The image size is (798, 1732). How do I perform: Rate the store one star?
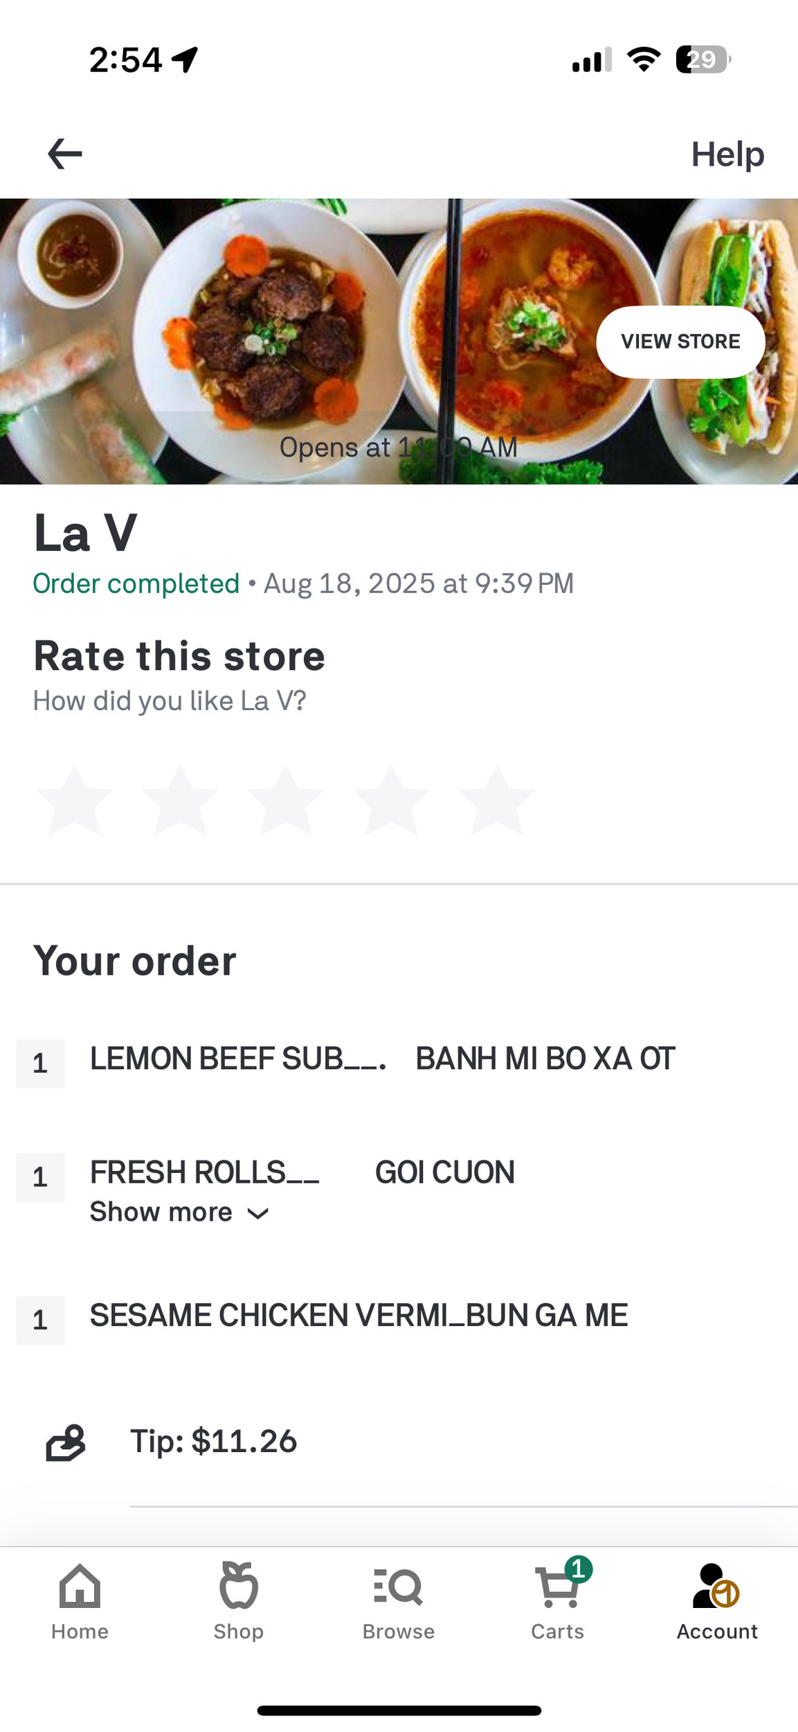coord(75,801)
